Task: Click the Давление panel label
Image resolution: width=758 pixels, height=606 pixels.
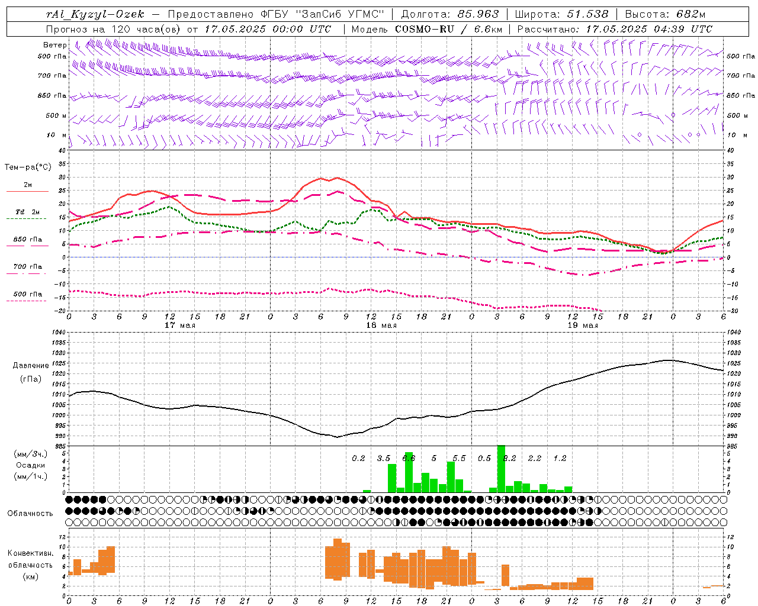Action: click(x=31, y=366)
